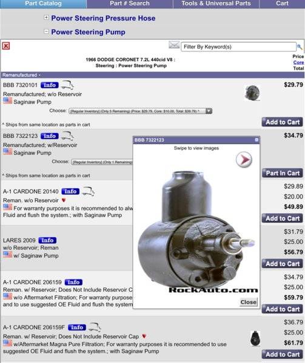Show next image with red arrow

(x=244, y=159)
